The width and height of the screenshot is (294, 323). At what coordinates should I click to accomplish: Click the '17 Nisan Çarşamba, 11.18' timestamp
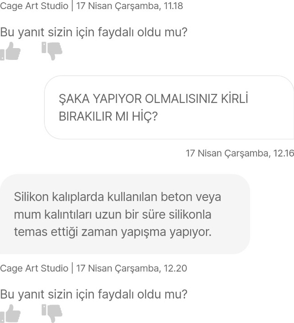tap(129, 6)
